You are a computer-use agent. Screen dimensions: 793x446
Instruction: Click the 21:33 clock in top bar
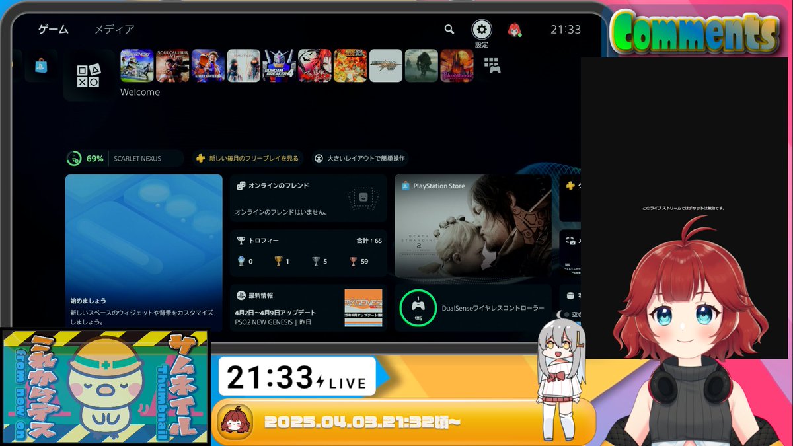click(x=566, y=30)
